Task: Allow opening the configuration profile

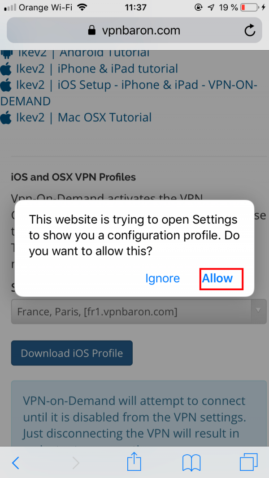Action: [217, 278]
